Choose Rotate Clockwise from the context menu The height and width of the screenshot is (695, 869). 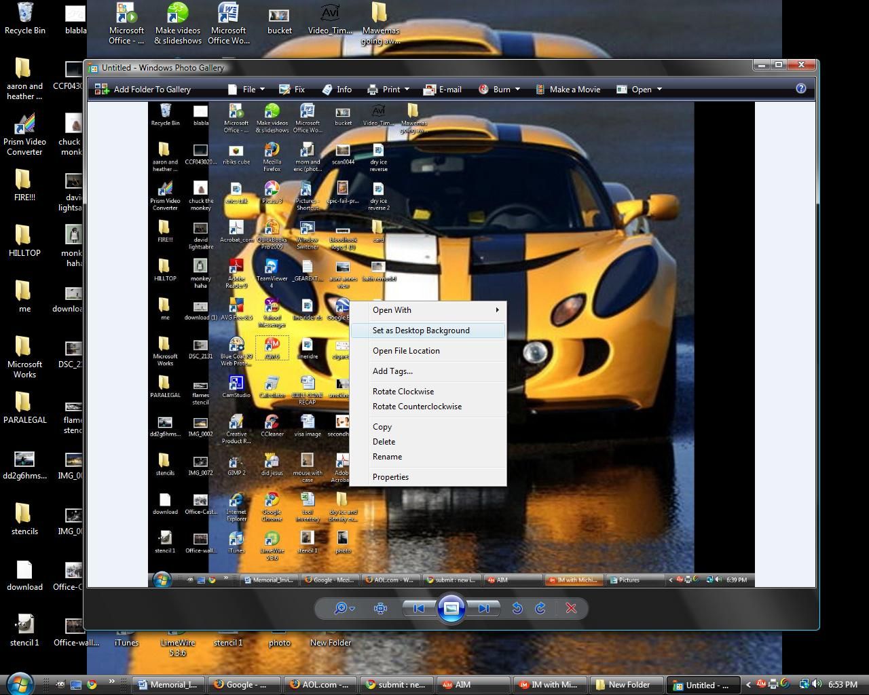[x=403, y=391]
